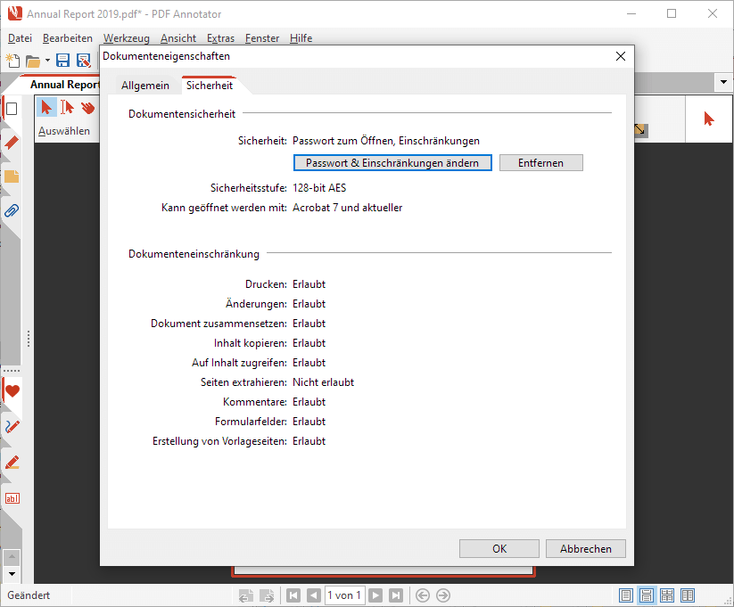Click the page number field
The height and width of the screenshot is (607, 734).
[x=343, y=595]
